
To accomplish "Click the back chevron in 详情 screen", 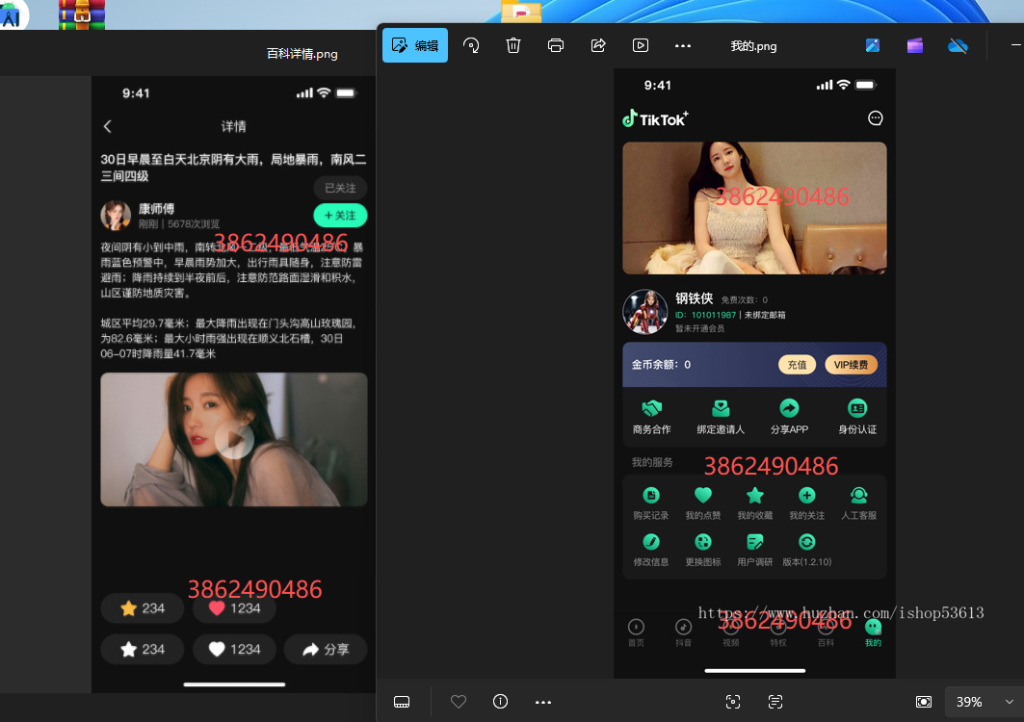I will pyautogui.click(x=108, y=127).
